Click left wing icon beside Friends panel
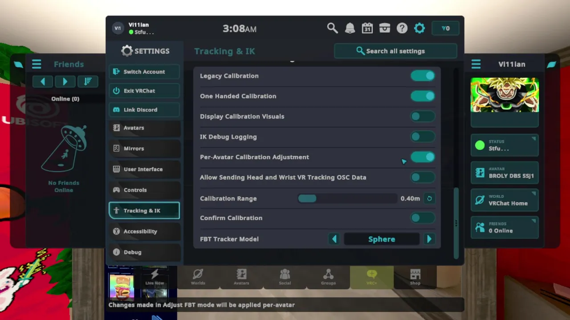This screenshot has width=570, height=320. [x=18, y=64]
